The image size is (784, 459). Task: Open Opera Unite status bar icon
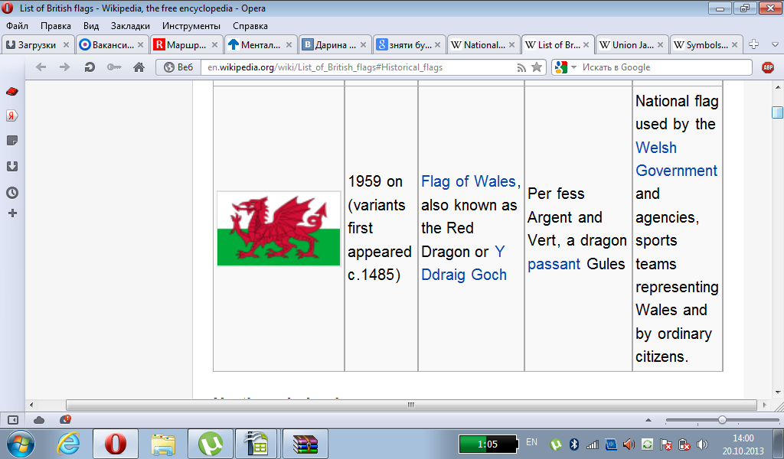point(65,419)
